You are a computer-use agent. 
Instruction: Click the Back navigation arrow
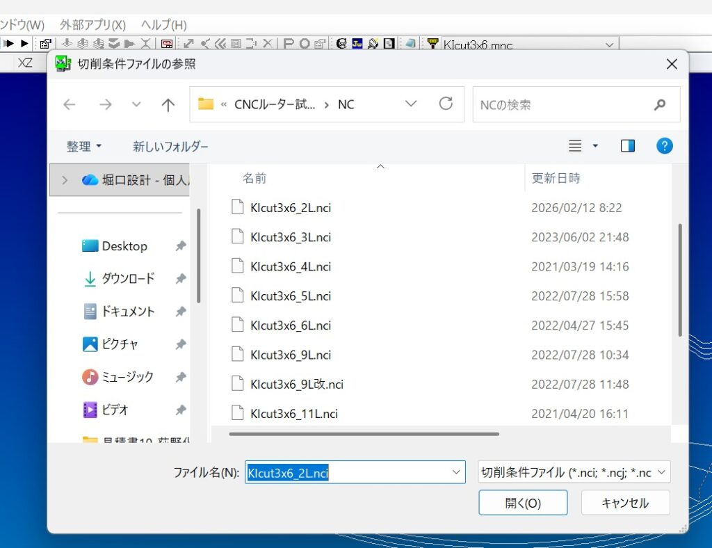(x=70, y=104)
